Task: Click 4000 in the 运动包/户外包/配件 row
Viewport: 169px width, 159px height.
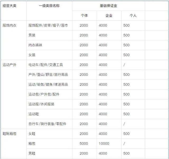Action: click(x=103, y=94)
